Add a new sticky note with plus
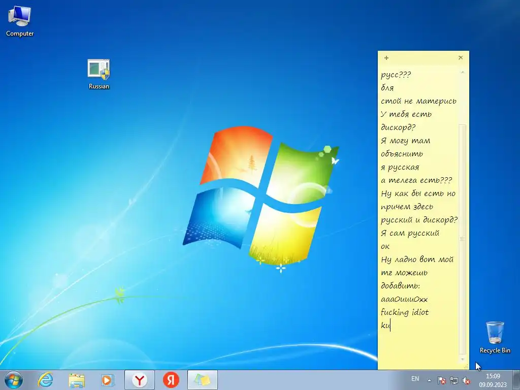The image size is (520, 390). [386, 58]
